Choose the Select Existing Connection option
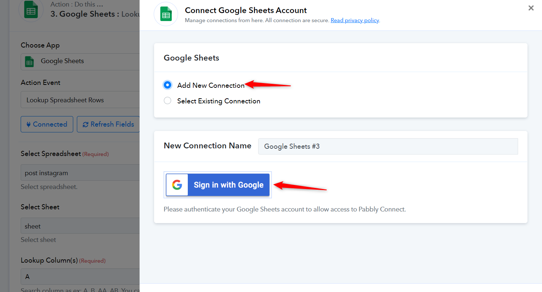 (167, 101)
